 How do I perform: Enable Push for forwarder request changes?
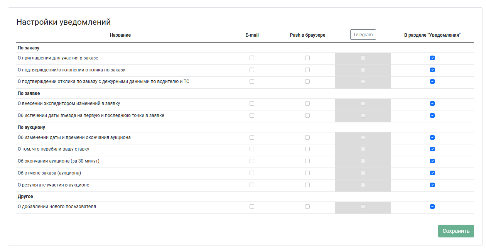[x=307, y=103]
